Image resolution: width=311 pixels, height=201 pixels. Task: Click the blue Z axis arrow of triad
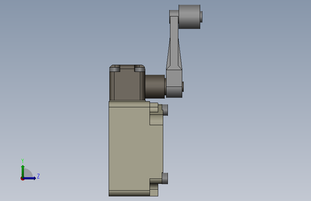(30, 178)
